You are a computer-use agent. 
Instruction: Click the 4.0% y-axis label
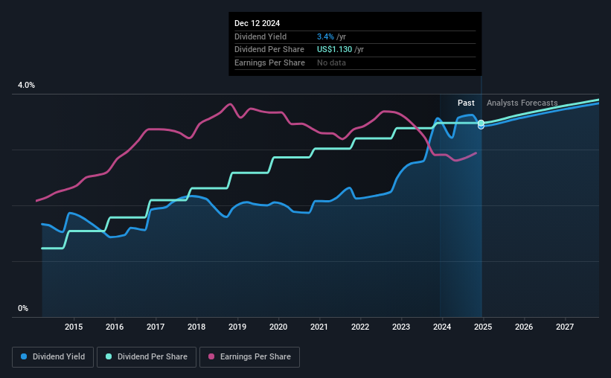pos(26,85)
